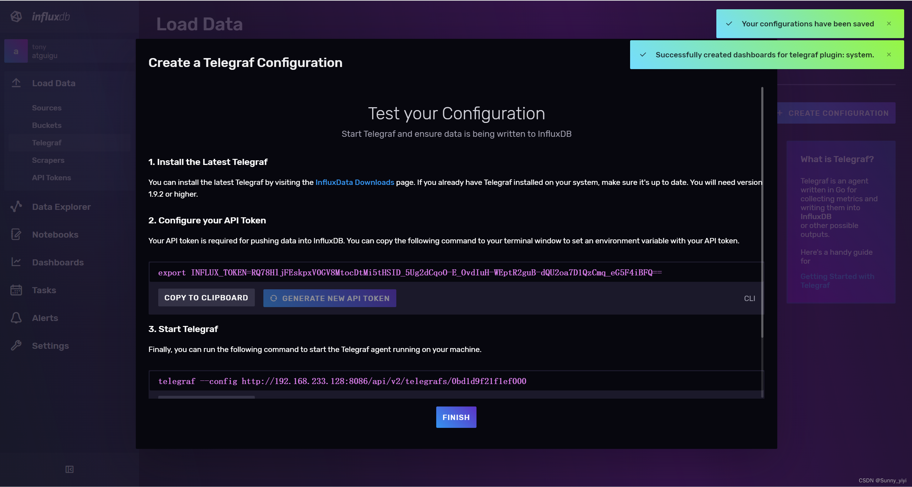912x487 pixels.
Task: Click the '3. Start Telegraf' heading
Action: 183,329
